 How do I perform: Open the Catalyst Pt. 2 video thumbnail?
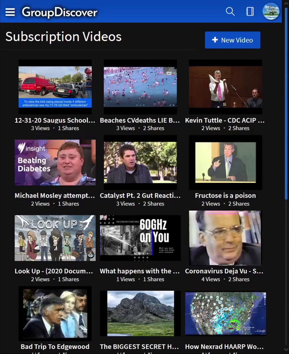click(140, 162)
